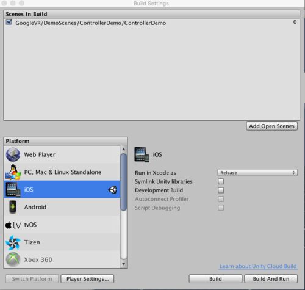Choose the PC, Mac & Linux Standalone icon

coord(13,172)
